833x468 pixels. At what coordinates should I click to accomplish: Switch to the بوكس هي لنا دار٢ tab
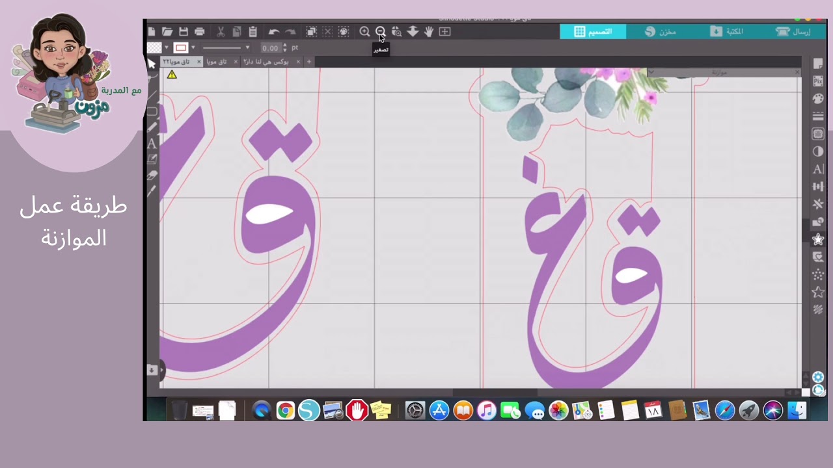tap(266, 62)
